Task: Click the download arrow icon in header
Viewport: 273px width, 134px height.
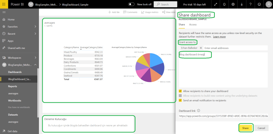Action: pyautogui.click(x=242, y=4)
